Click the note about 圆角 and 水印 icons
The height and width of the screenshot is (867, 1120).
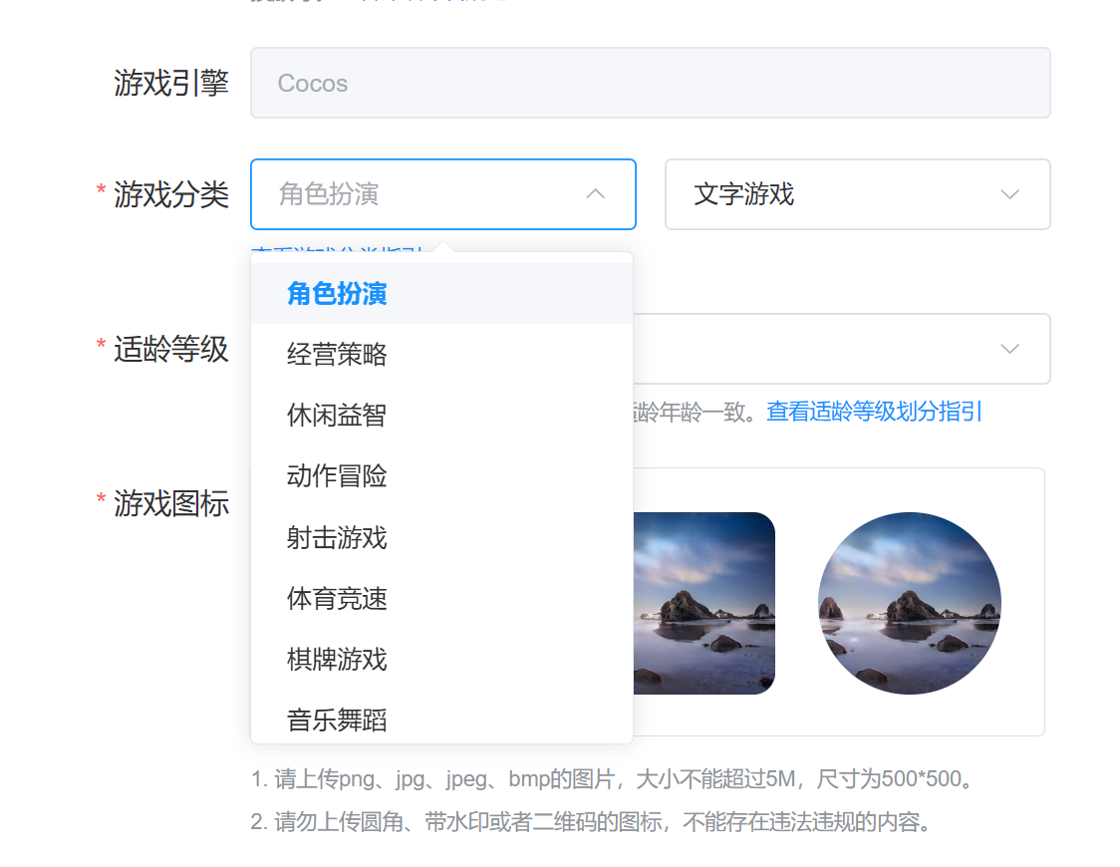[x=592, y=822]
